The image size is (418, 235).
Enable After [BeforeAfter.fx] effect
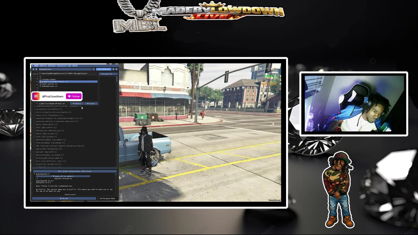tap(46, 128)
